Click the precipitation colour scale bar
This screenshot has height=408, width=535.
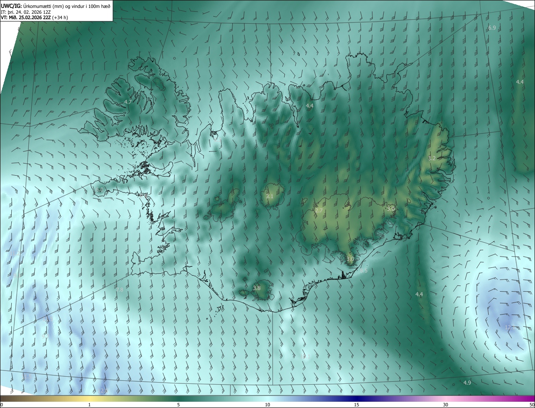click(267, 399)
